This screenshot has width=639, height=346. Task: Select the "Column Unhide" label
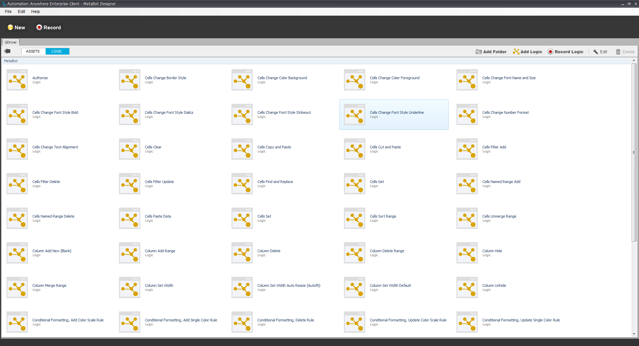pos(494,285)
